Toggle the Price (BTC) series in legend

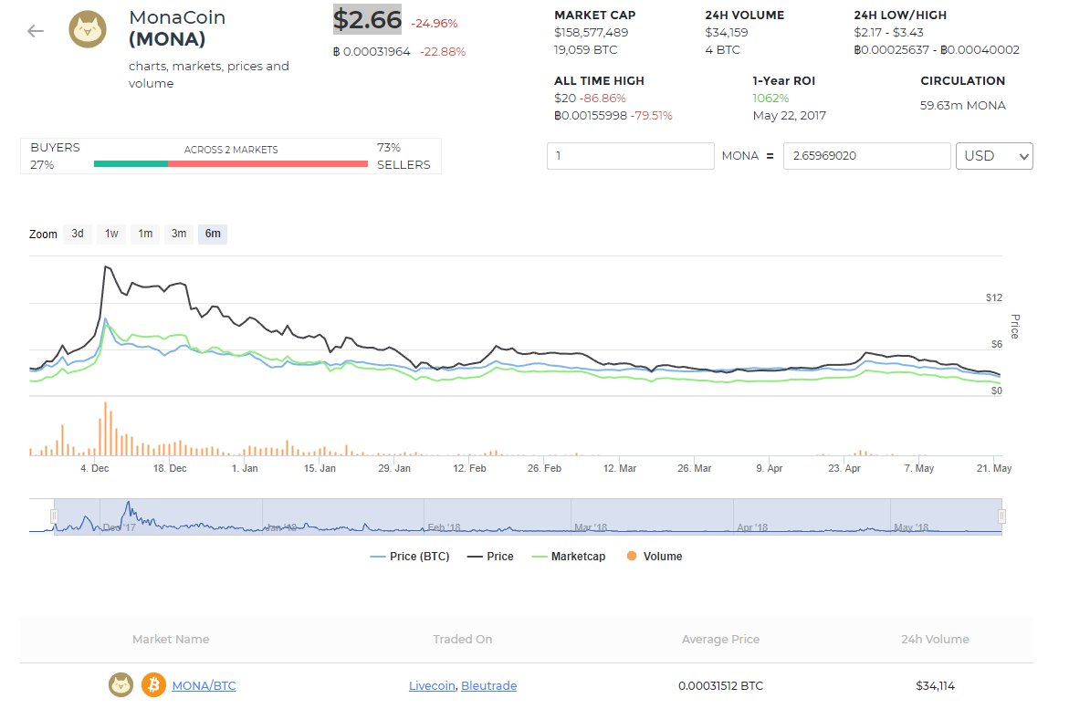pos(410,556)
